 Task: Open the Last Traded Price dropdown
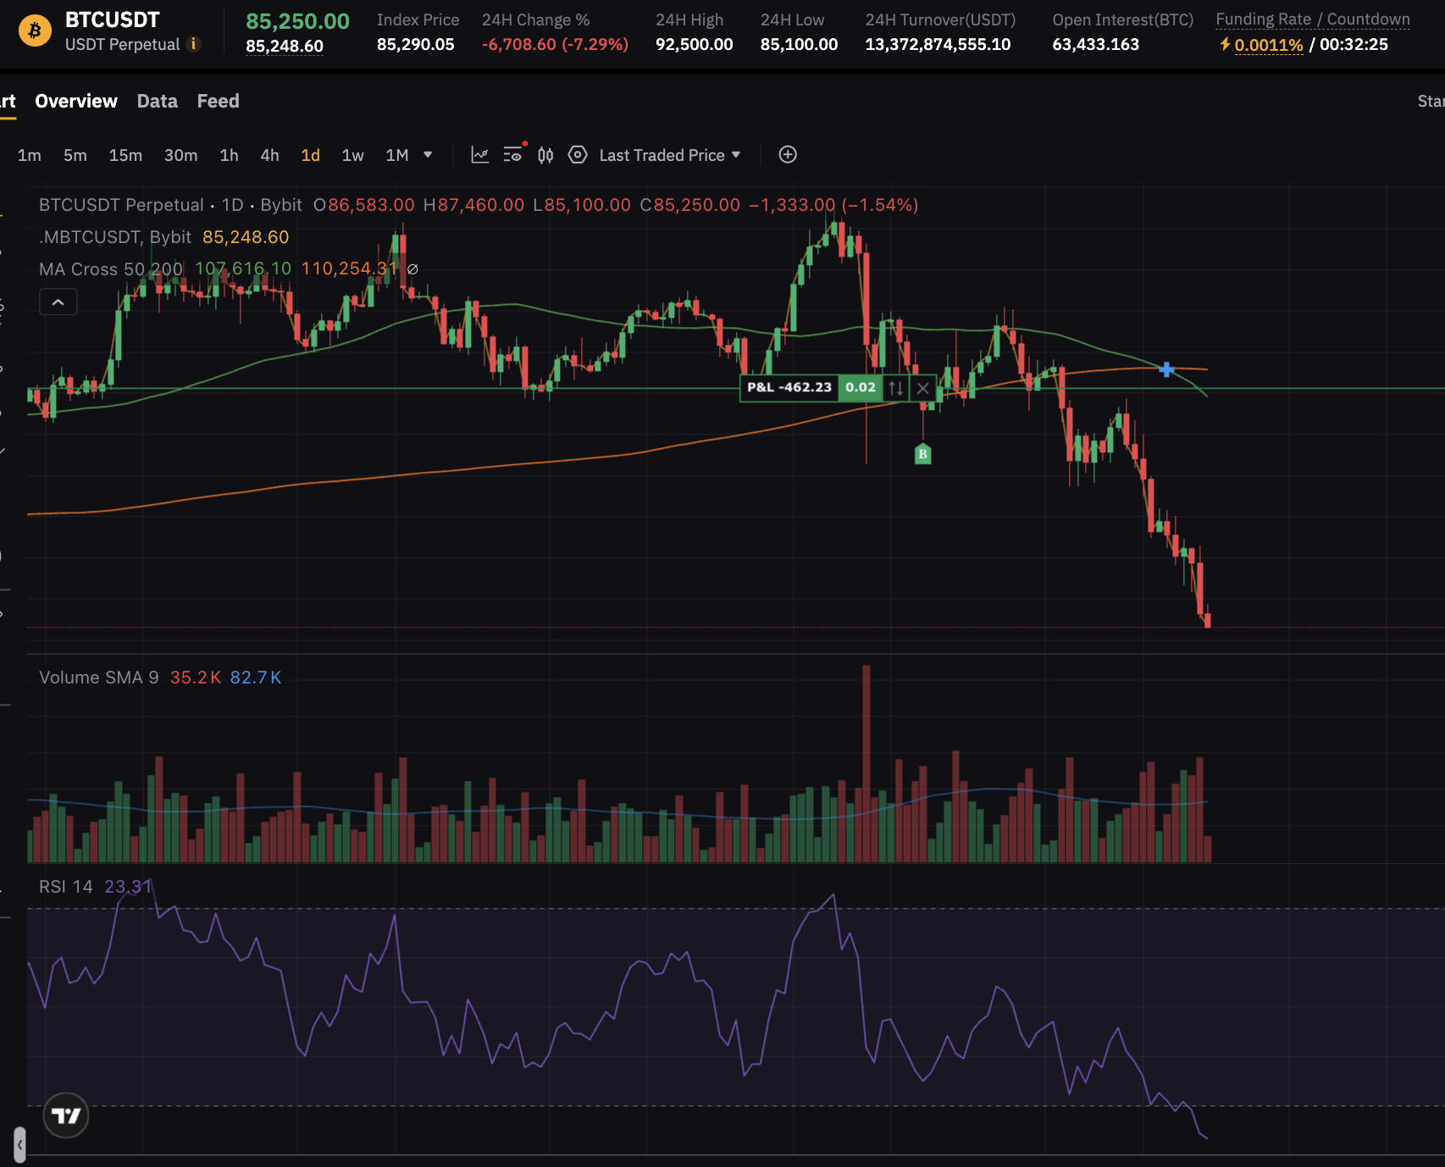(669, 155)
